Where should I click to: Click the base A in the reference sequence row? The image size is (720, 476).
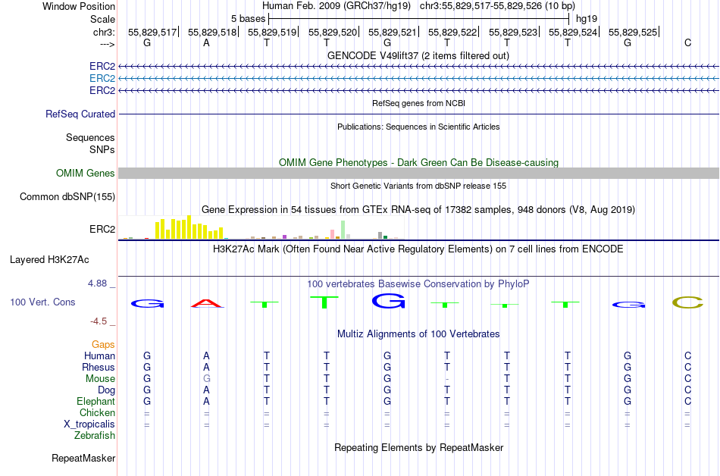[207, 42]
